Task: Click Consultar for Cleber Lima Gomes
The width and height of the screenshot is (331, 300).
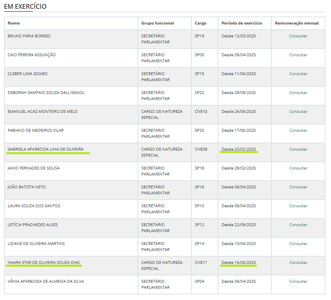Action: [298, 74]
